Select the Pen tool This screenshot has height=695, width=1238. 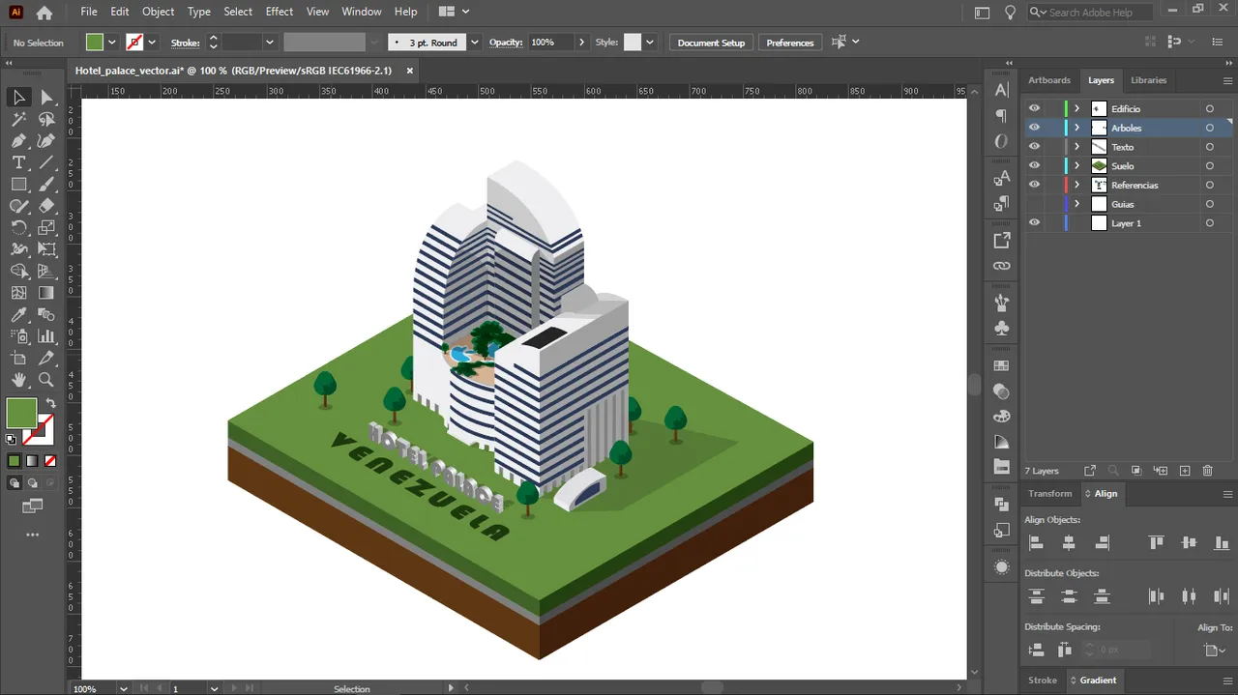point(18,141)
